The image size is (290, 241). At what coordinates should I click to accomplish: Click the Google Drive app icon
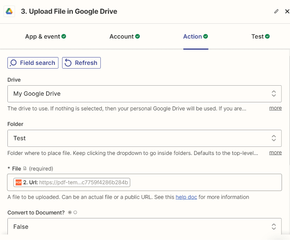[9, 11]
